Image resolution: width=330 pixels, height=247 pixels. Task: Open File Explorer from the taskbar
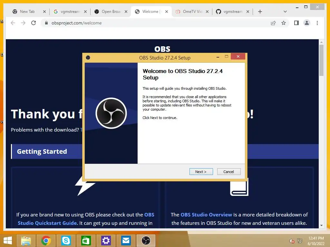26,241
